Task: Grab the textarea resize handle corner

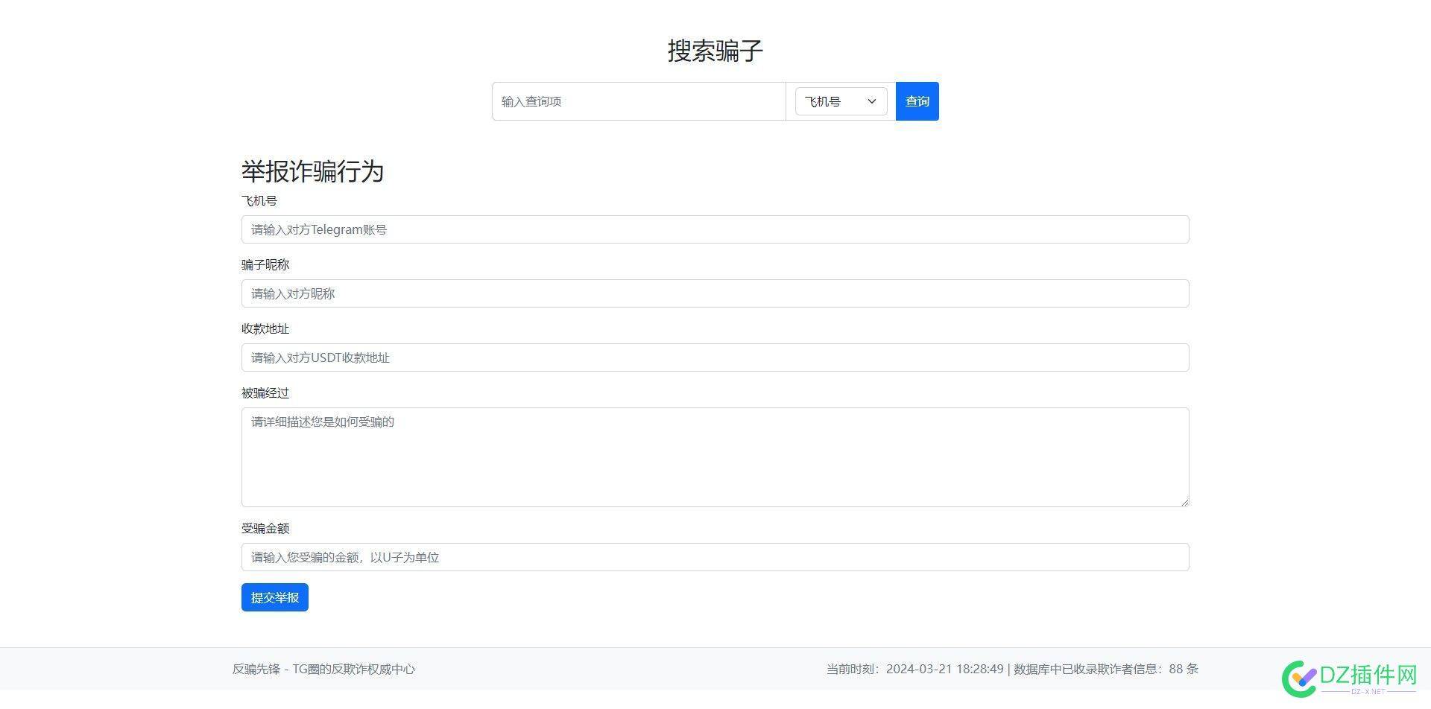Action: coord(1184,502)
